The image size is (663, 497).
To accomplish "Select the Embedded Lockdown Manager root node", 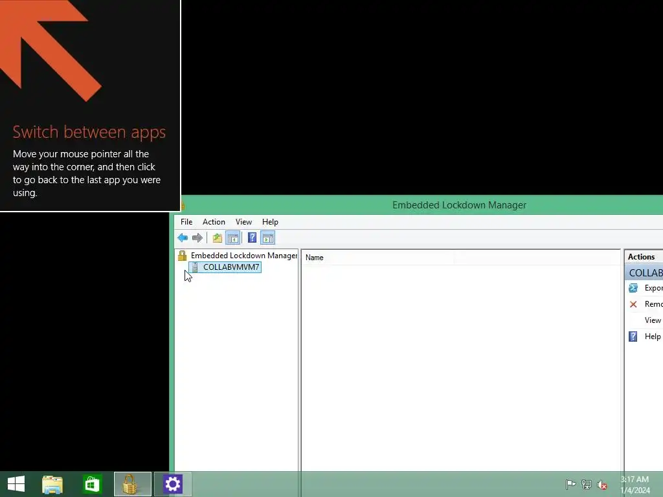I will point(244,255).
